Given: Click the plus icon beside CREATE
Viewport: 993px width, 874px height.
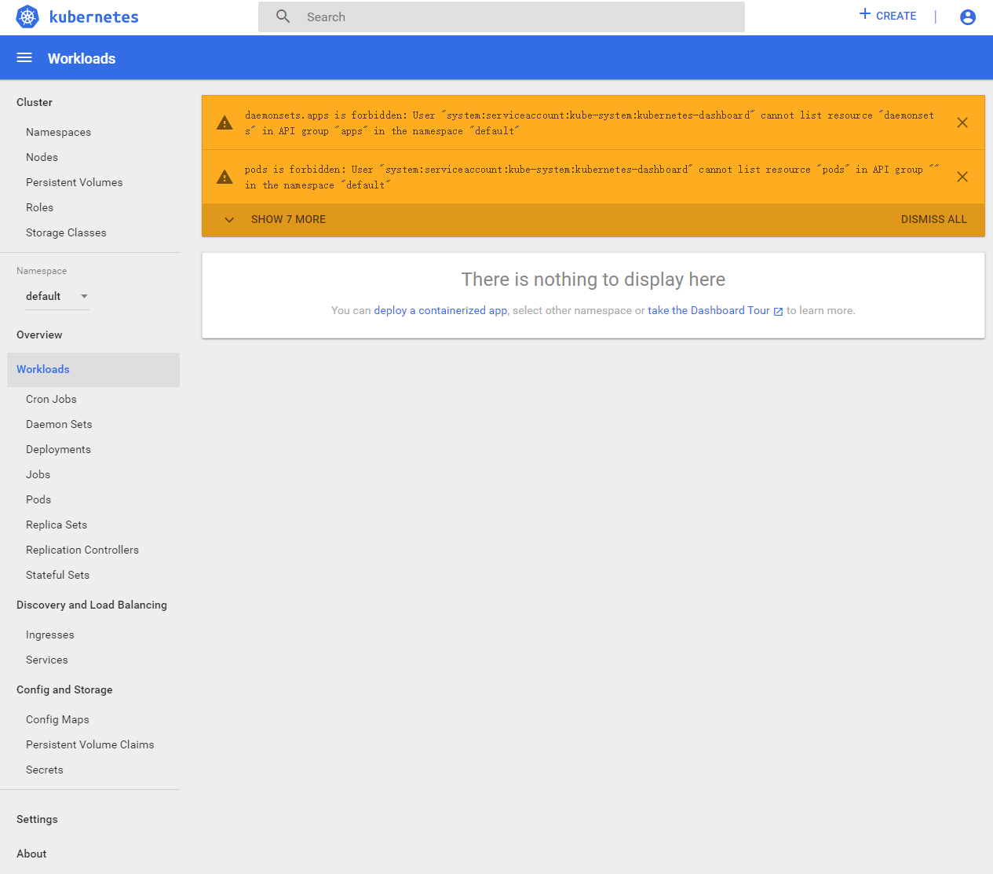Looking at the screenshot, I should [865, 14].
